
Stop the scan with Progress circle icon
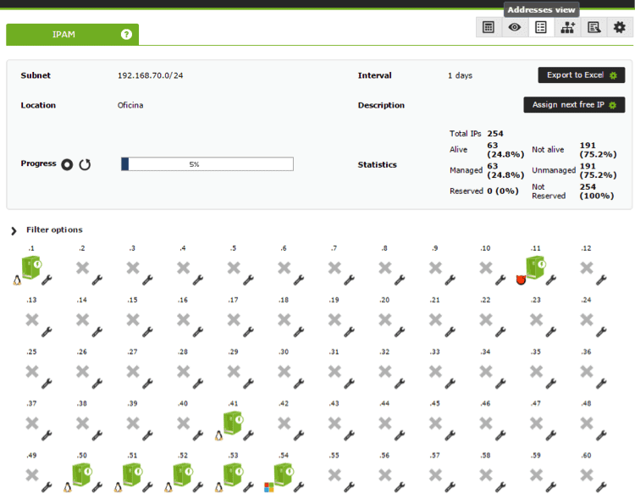click(x=67, y=164)
